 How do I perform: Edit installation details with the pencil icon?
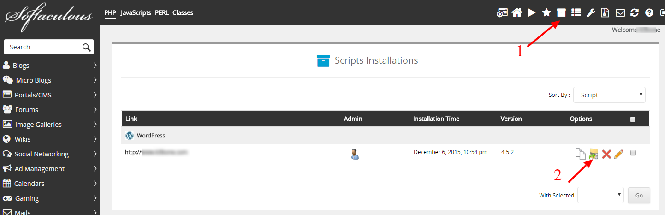point(619,154)
